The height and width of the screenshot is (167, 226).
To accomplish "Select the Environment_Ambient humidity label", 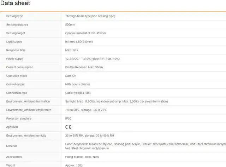I will pos(26,136).
